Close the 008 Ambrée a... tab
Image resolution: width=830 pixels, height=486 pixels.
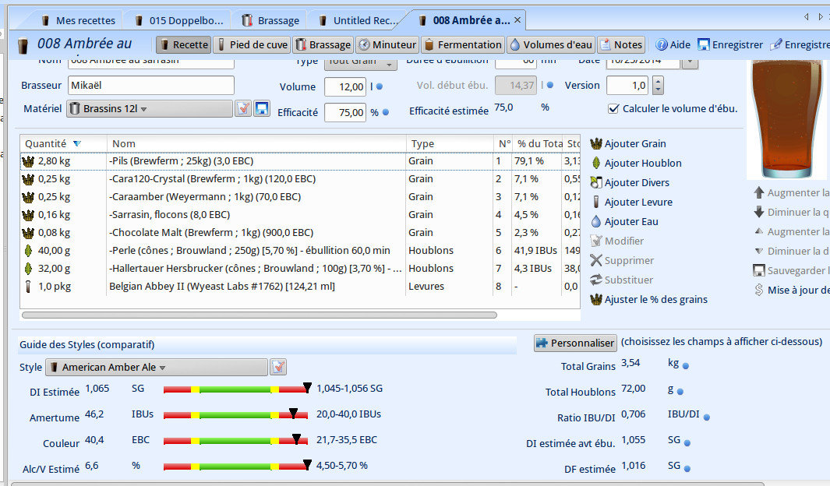pos(517,20)
